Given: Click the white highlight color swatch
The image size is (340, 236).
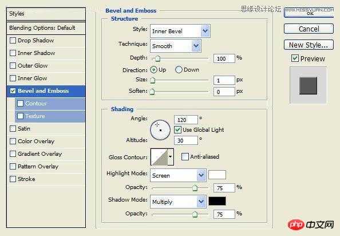Looking at the screenshot, I should 217,175.
